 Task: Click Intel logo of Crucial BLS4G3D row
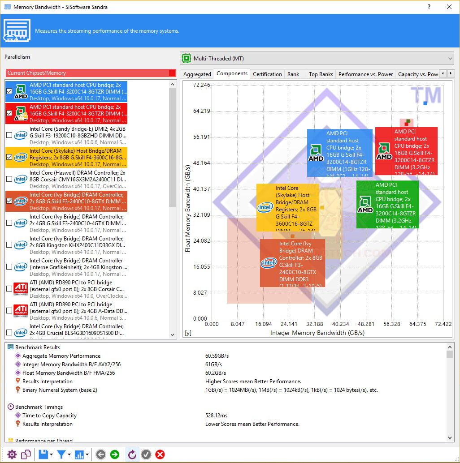pyautogui.click(x=21, y=333)
